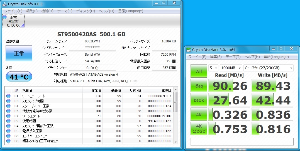
Task: Click the power-on hours field 357 時間
Action: [165, 68]
